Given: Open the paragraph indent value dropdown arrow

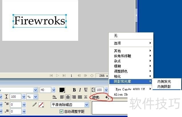Looking at the screenshot, I should (24, 105).
